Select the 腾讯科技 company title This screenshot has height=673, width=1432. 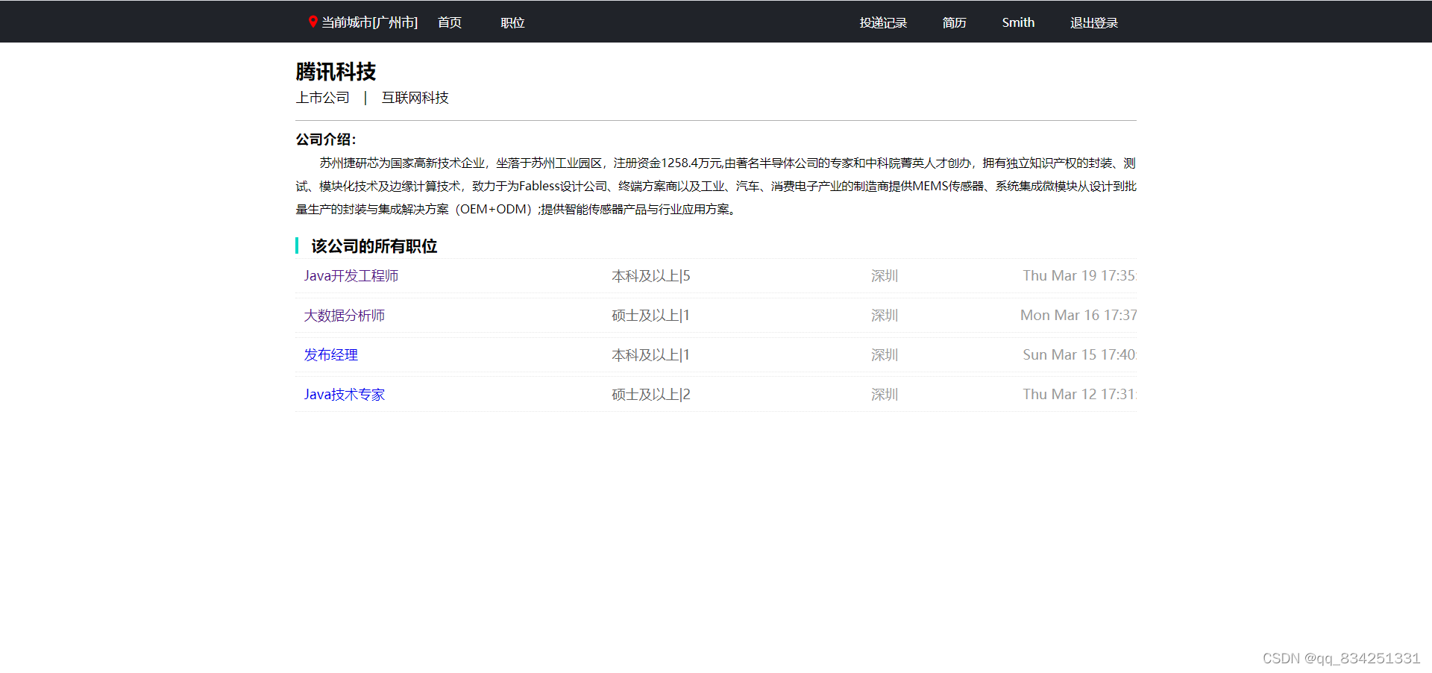pyautogui.click(x=336, y=72)
